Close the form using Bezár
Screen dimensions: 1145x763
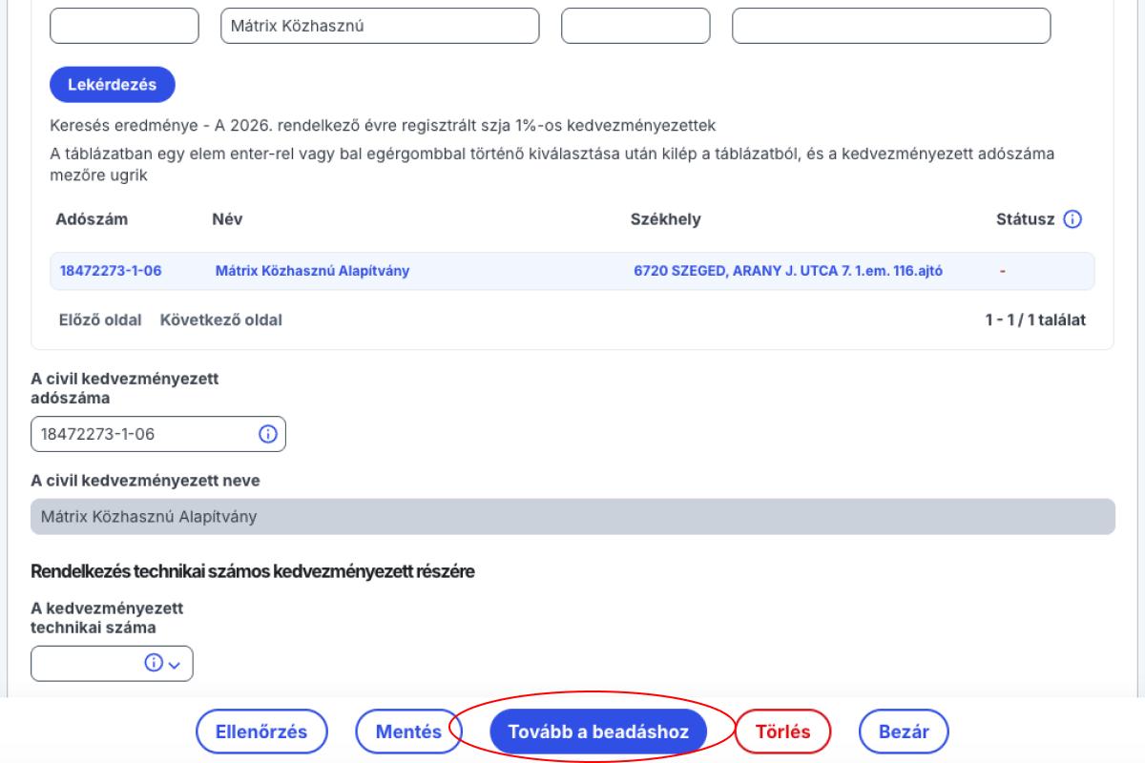point(904,732)
